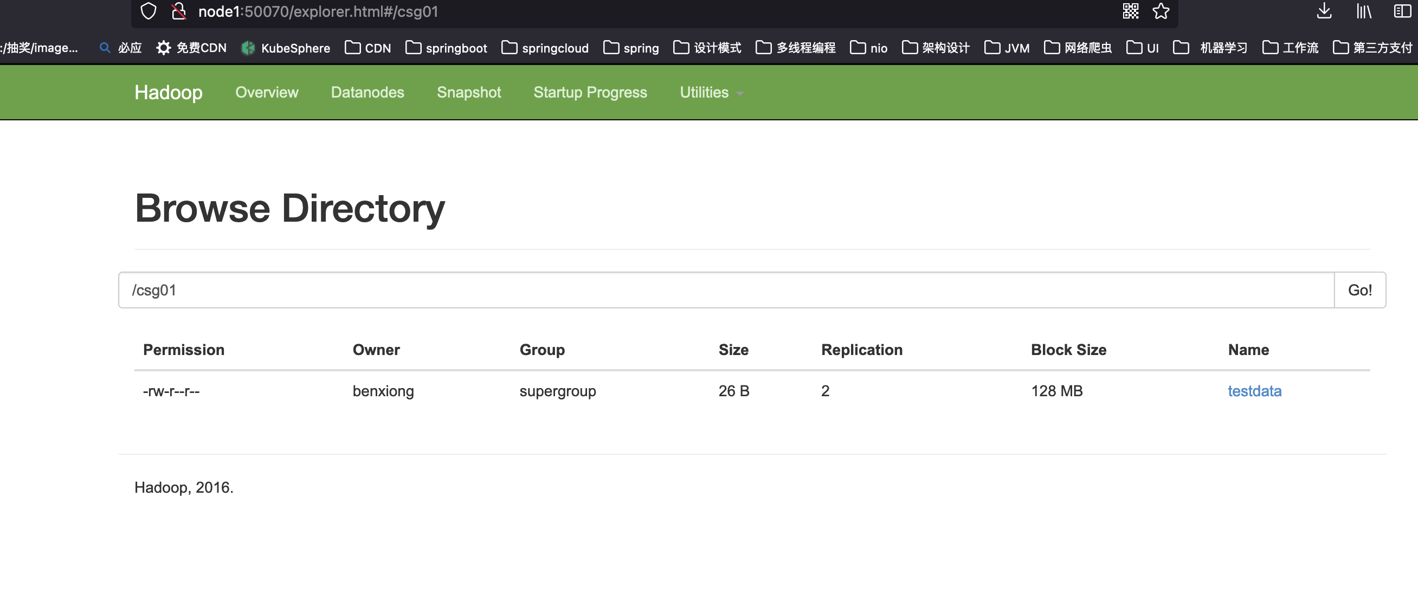
Task: Switch to the Snapshot tab
Action: tap(468, 93)
